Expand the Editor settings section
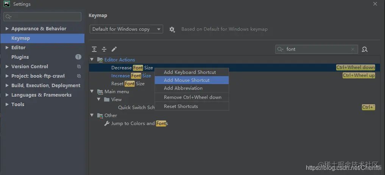The height and width of the screenshot is (175, 385). [7, 48]
